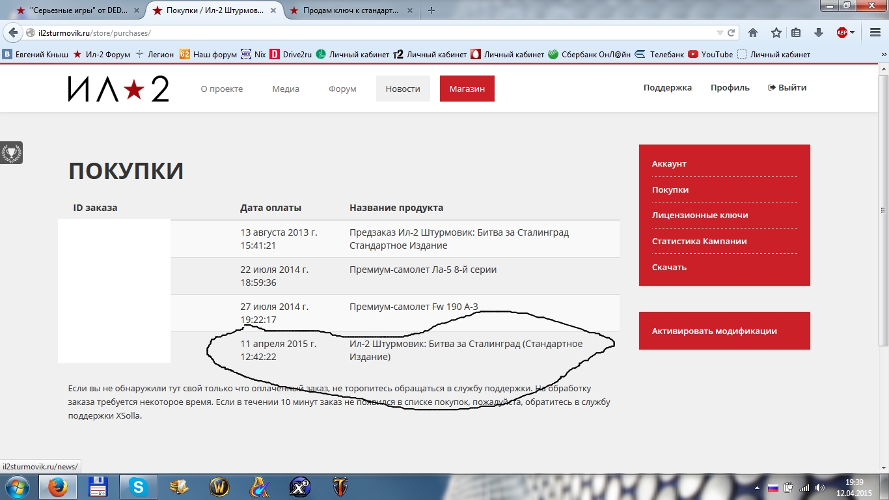Open the Ил-2 Форум bookmark
This screenshot has width=889, height=500.
[102, 55]
